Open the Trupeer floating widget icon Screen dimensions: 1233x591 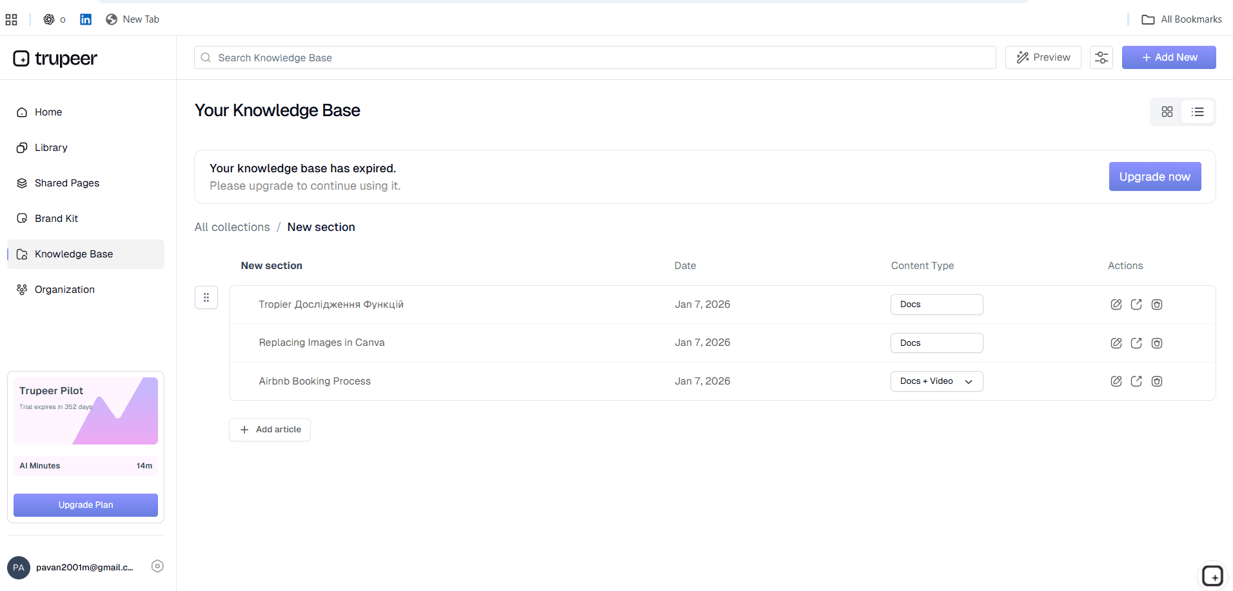pos(1212,575)
